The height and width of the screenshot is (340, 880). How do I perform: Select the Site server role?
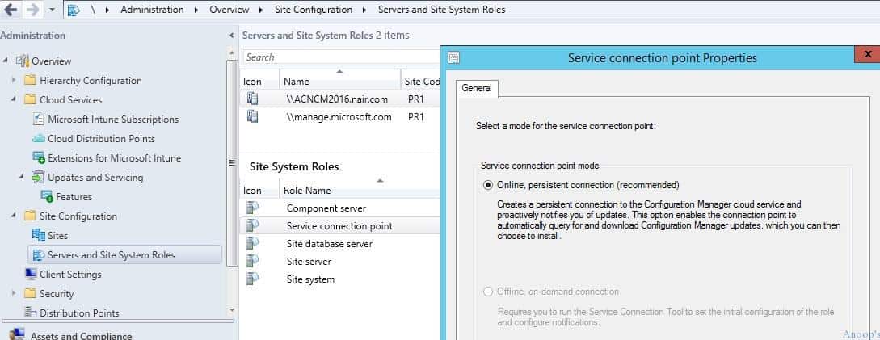(339, 262)
